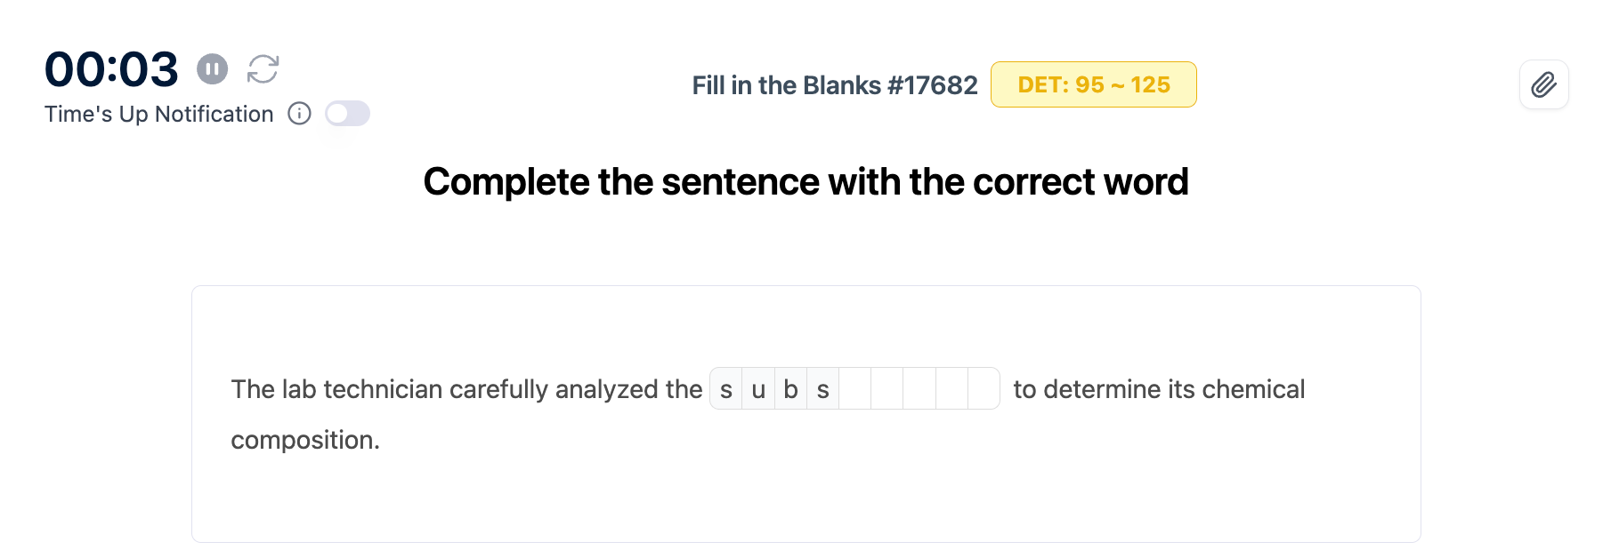The image size is (1611, 558).
Task: Click the paperclip attachment icon
Action: coord(1543,84)
